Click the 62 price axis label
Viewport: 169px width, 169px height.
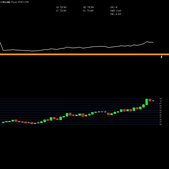(x=161, y=106)
